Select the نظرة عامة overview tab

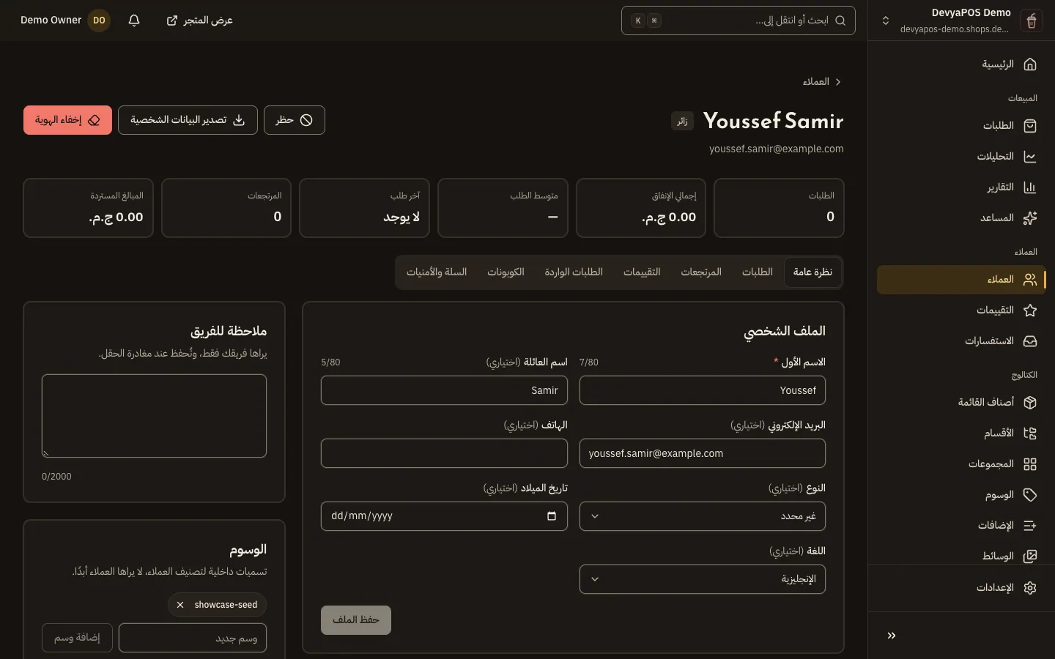(812, 272)
